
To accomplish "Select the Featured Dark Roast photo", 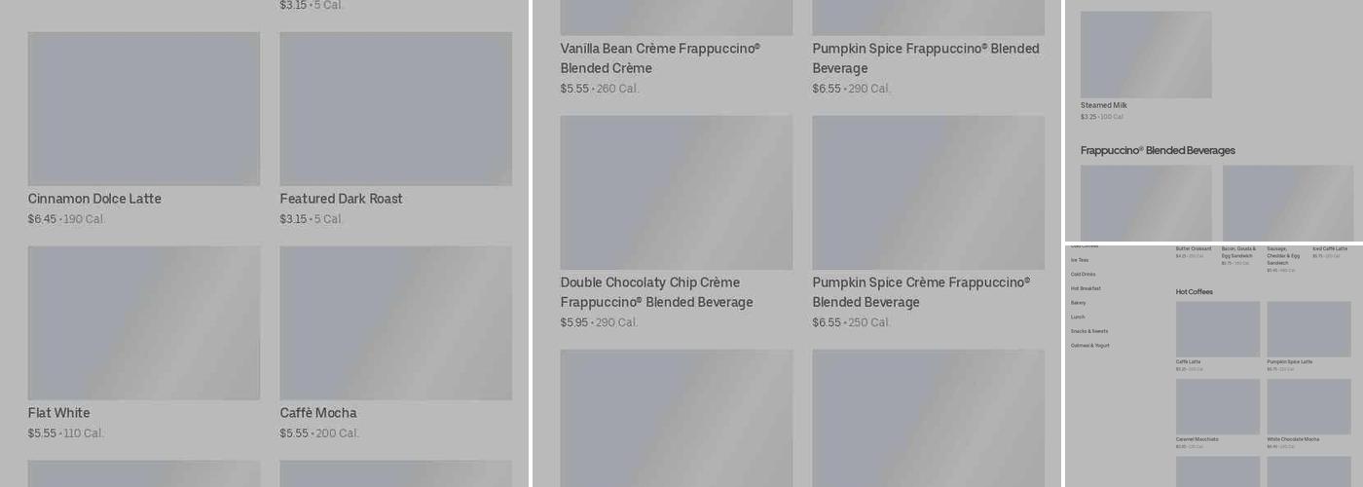I will [x=395, y=108].
